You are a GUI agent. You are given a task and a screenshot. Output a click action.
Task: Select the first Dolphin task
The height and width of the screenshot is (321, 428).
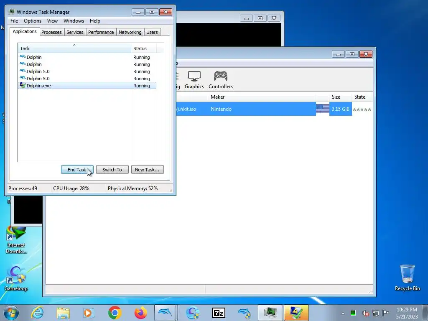[x=87, y=57]
